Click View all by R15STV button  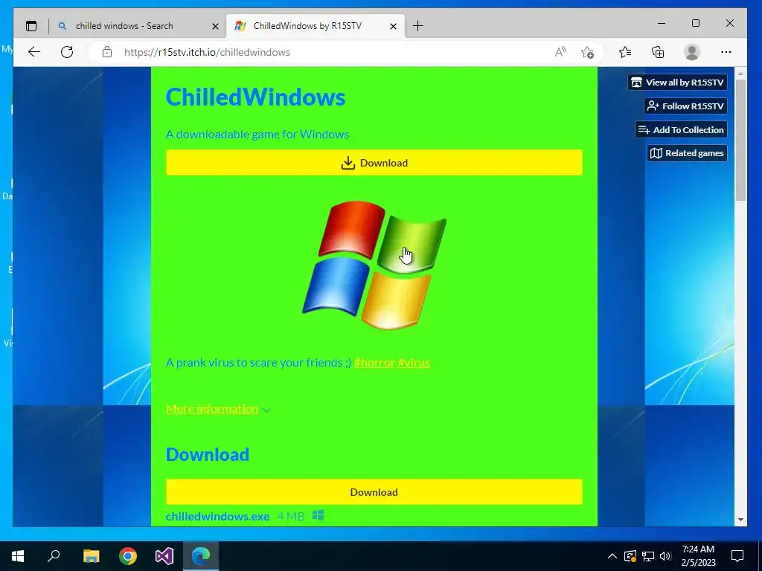coord(677,82)
